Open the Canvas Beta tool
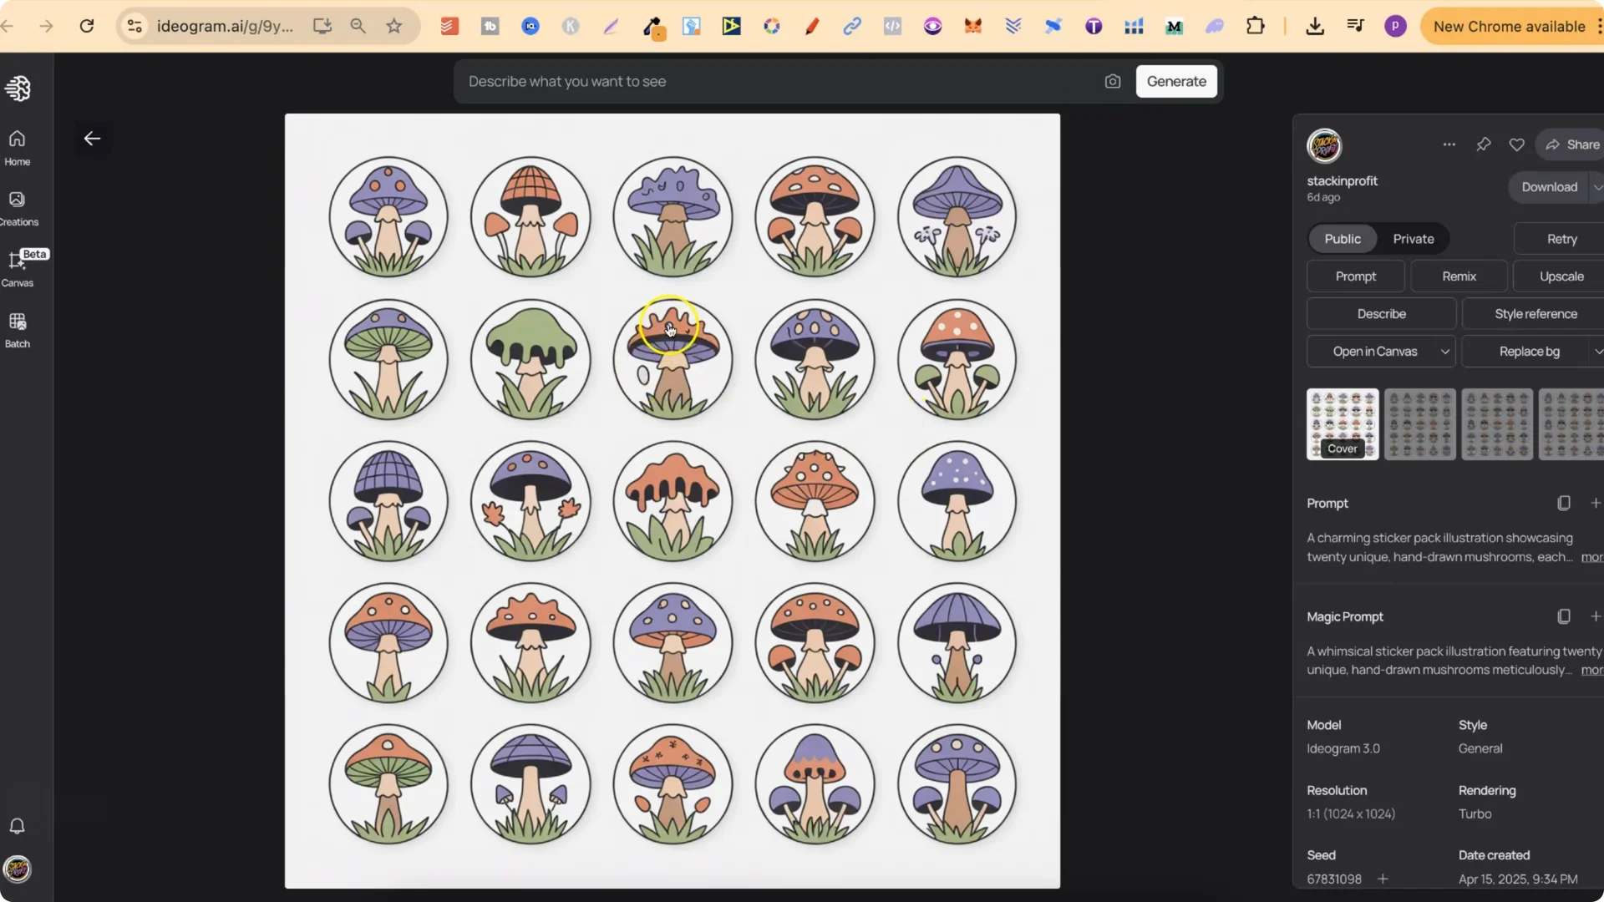1604x902 pixels. coord(18,267)
